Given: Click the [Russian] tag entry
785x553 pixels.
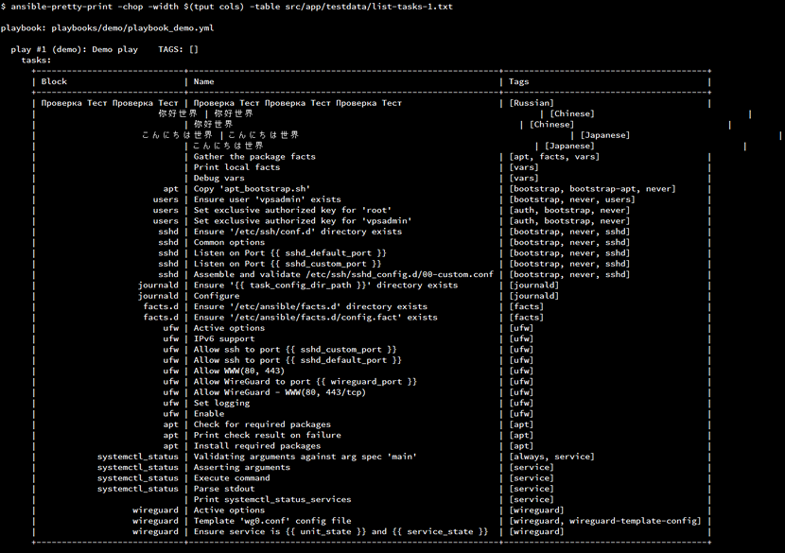Looking at the screenshot, I should click(x=532, y=103).
